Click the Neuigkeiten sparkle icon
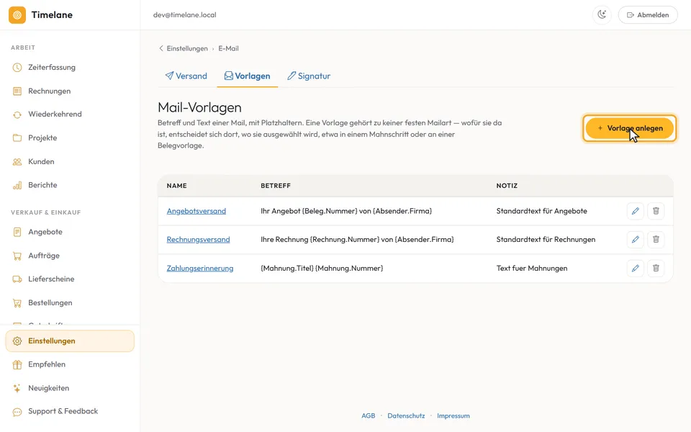 click(x=17, y=388)
